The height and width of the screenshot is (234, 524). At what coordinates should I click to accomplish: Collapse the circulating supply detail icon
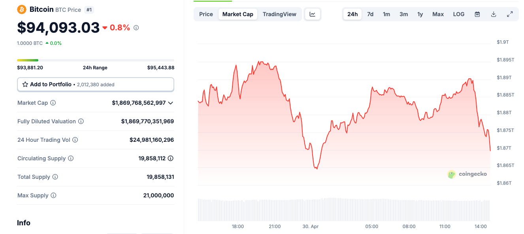[x=170, y=158]
